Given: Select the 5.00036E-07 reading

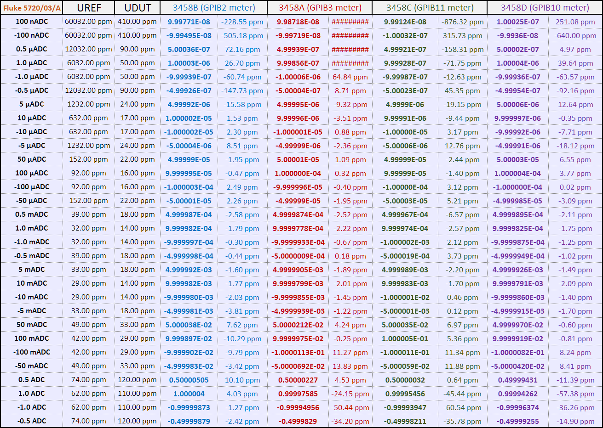Looking at the screenshot, I should [x=189, y=49].
